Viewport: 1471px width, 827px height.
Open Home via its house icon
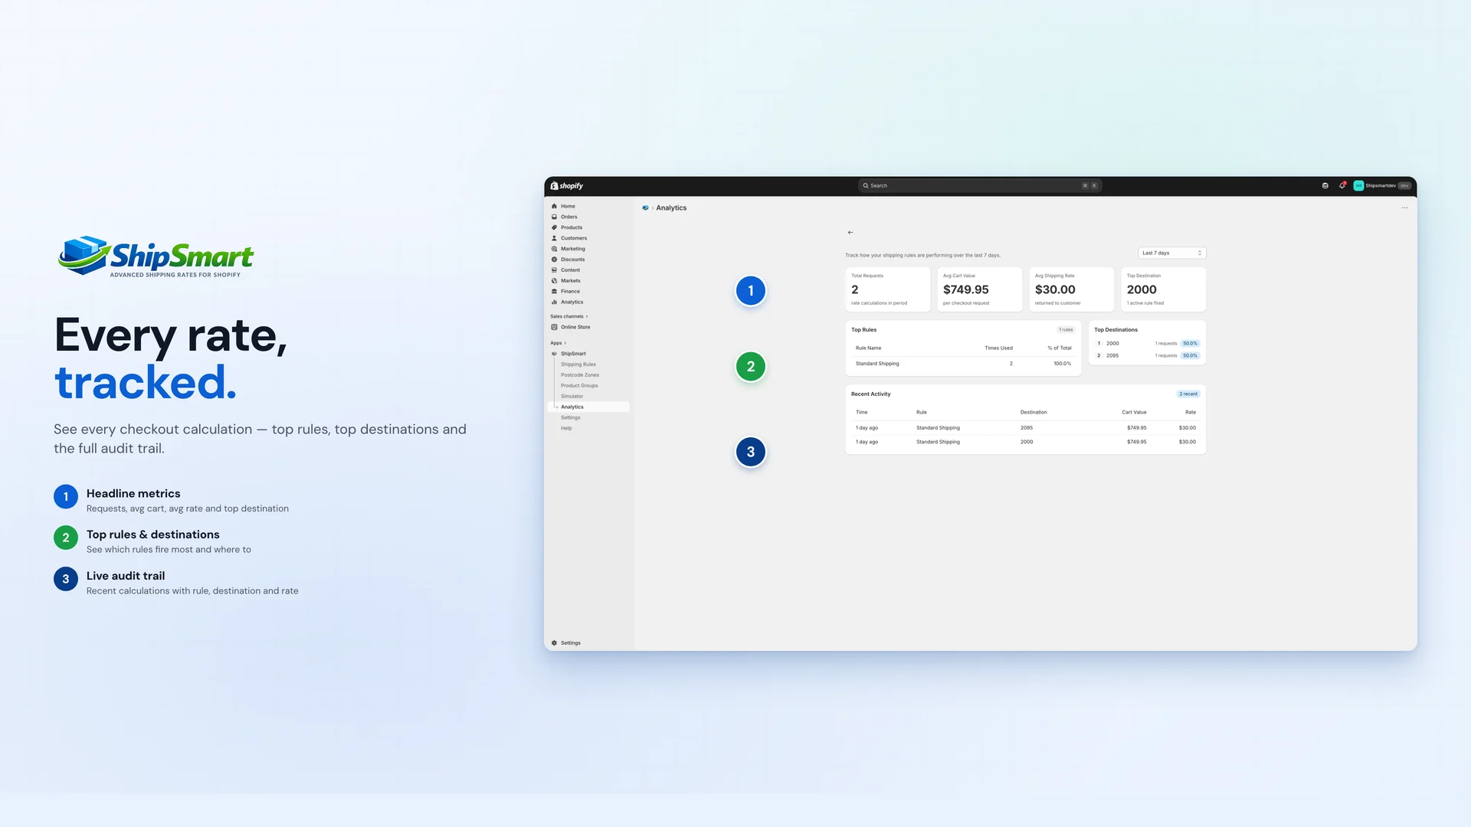pyautogui.click(x=554, y=206)
